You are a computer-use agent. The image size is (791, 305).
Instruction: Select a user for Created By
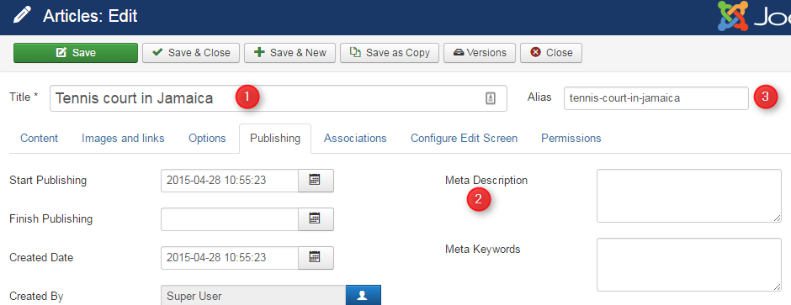[364, 296]
